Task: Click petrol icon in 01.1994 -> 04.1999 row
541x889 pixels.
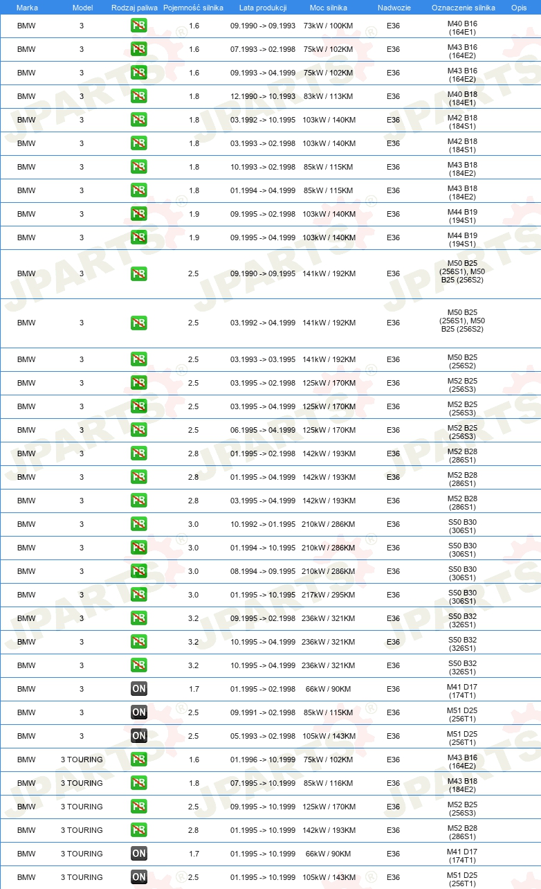Action: pyautogui.click(x=138, y=191)
